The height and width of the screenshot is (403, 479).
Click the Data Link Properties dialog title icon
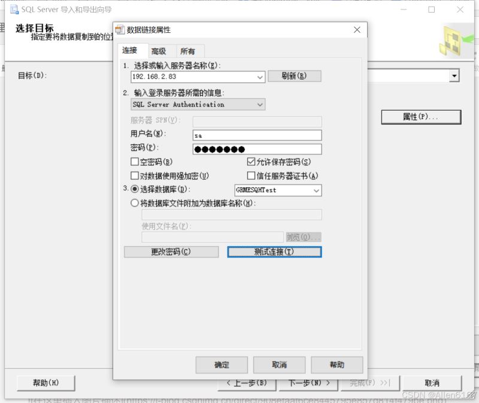tap(120, 29)
